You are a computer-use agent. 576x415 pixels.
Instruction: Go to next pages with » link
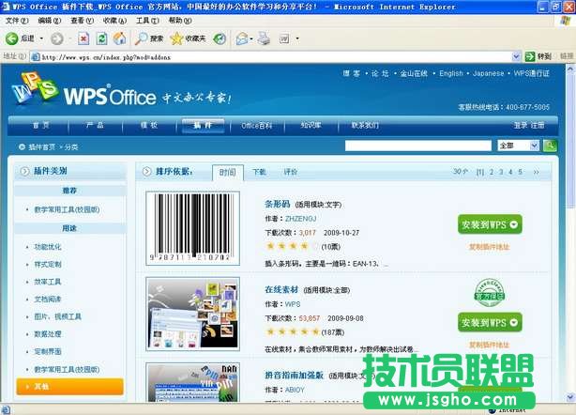point(537,172)
